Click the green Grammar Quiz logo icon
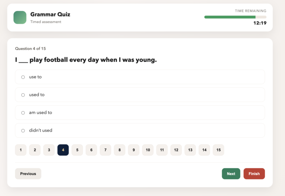The image size is (285, 196). (x=20, y=17)
